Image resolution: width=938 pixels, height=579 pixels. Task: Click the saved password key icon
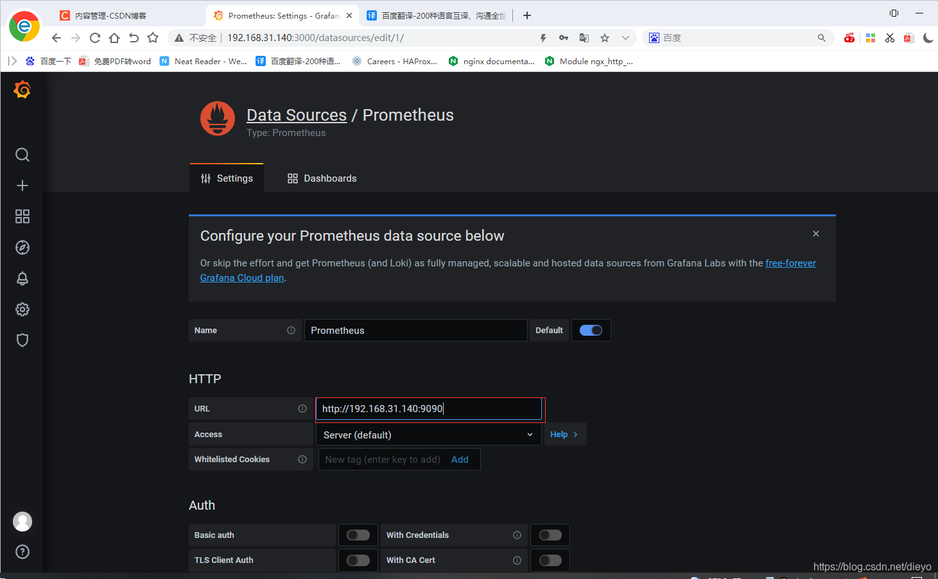point(564,38)
